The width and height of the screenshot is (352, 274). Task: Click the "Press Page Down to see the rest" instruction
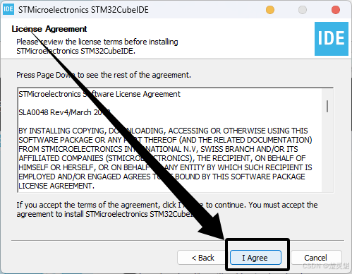click(x=104, y=75)
